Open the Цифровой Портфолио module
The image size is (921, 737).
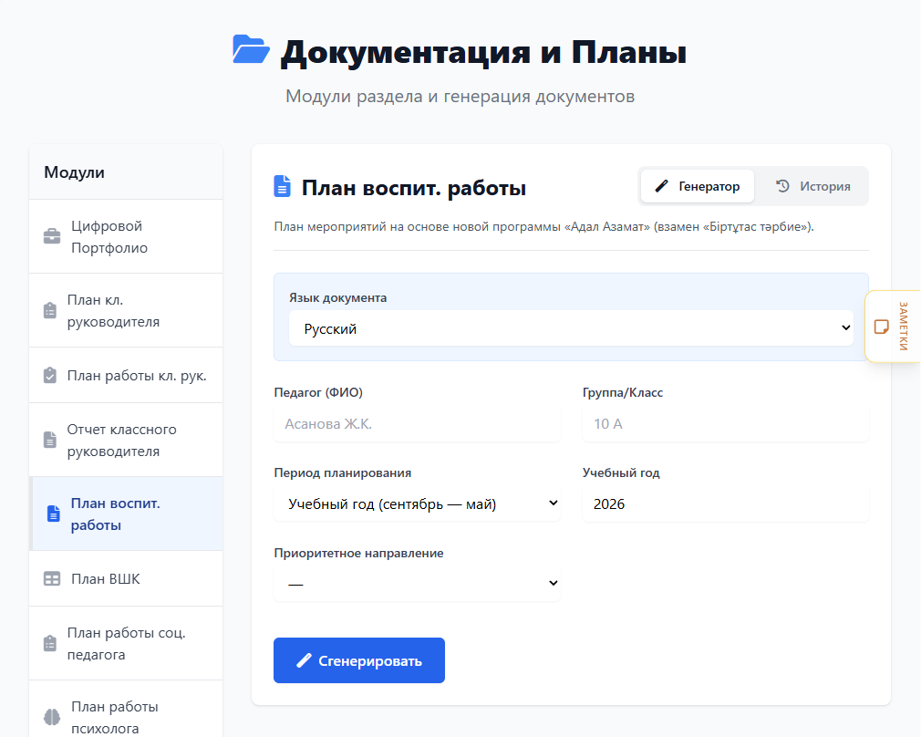(126, 236)
